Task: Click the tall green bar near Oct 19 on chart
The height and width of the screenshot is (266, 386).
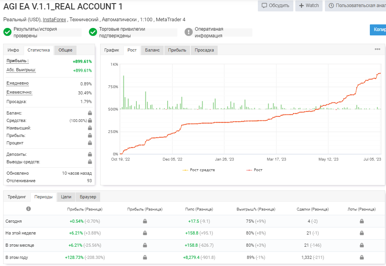Action: [123, 92]
